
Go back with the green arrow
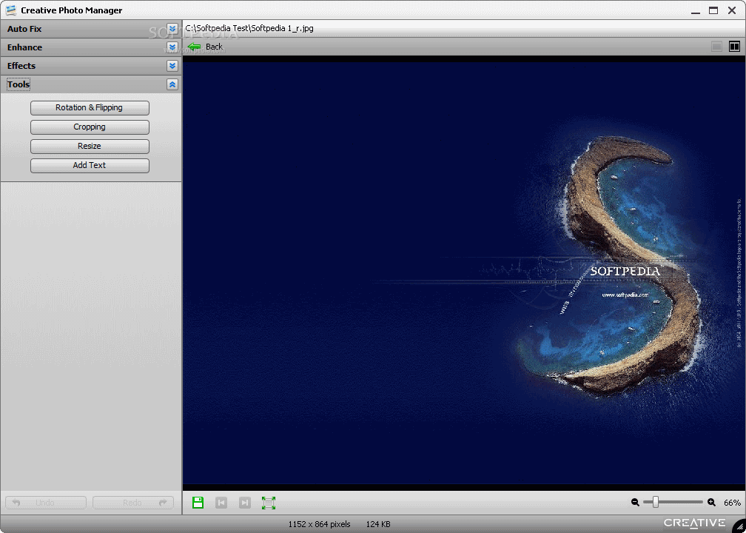[194, 47]
